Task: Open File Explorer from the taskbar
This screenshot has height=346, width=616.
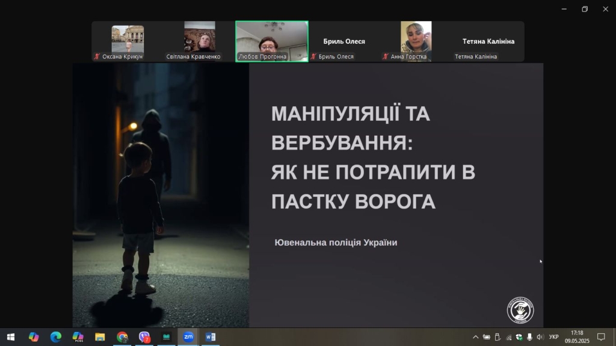Action: (x=100, y=337)
